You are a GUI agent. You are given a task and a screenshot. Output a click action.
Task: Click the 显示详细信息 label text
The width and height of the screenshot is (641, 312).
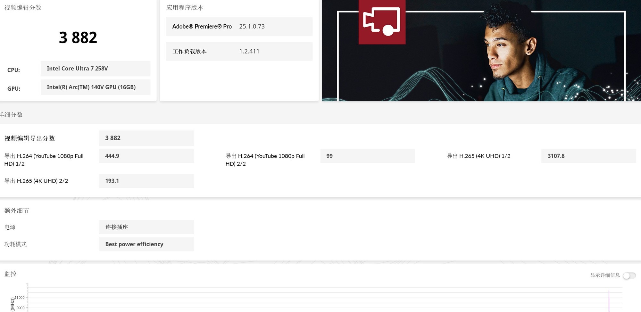605,275
